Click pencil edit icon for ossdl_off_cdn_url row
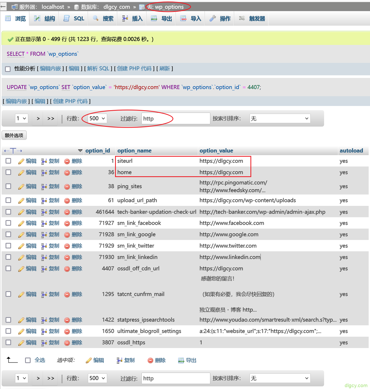 [21, 269]
